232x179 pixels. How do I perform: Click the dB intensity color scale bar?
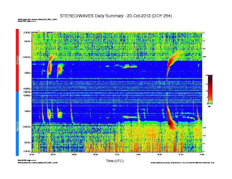tap(210, 90)
